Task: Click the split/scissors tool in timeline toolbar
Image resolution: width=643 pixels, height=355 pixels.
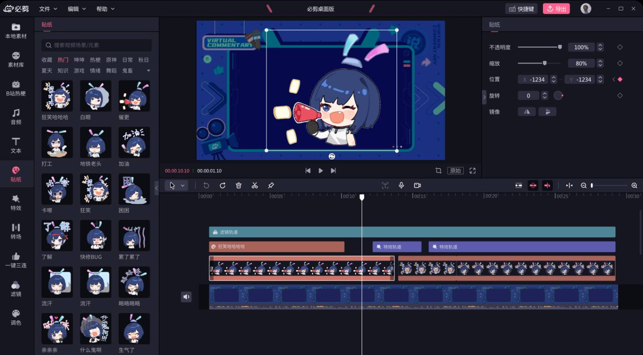Action: 255,186
